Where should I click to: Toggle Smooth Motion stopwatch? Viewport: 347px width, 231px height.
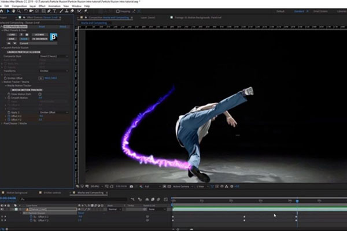[9, 98]
